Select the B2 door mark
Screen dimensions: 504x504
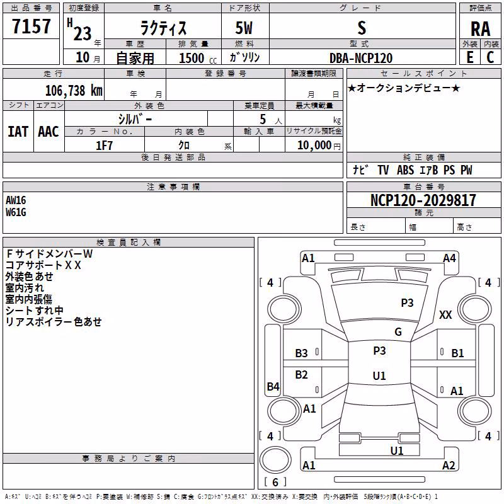pyautogui.click(x=301, y=374)
